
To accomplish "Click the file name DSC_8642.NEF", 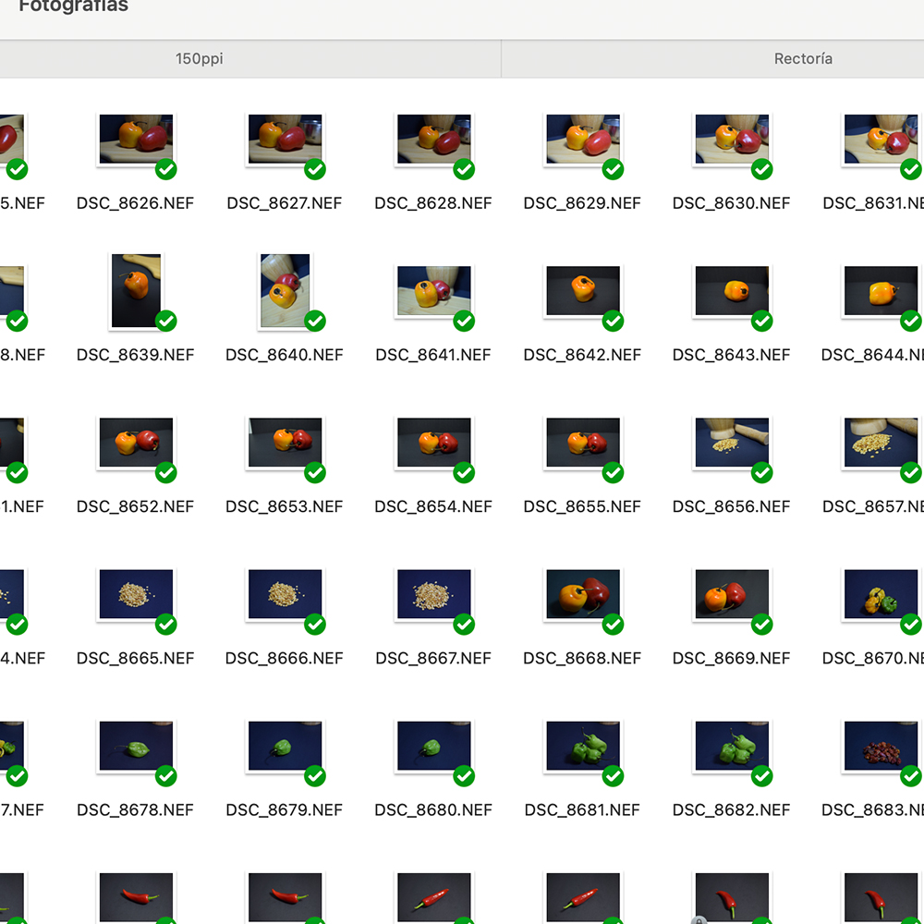I will pos(582,355).
